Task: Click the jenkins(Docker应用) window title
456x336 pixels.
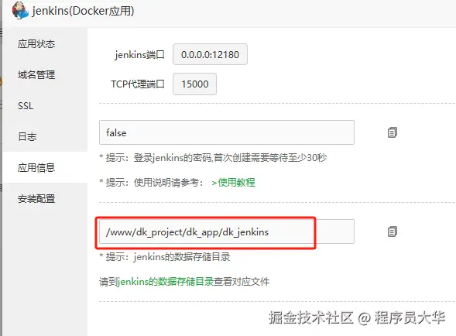Action: (83, 11)
